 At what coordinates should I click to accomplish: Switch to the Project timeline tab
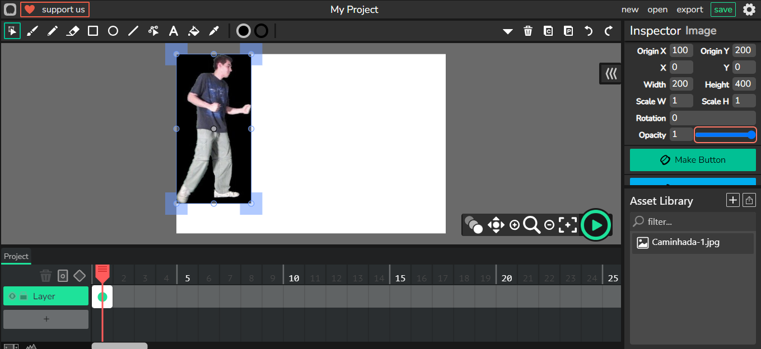[x=16, y=256]
